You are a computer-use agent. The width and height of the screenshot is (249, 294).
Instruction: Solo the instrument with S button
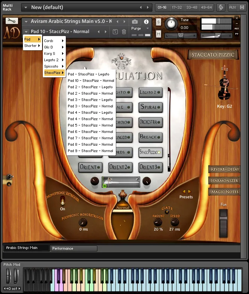coord(158,22)
